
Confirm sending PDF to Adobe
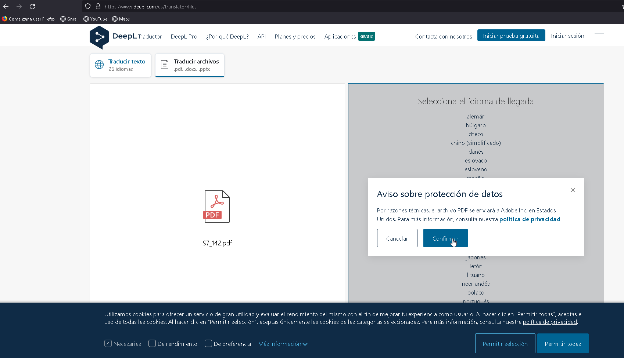coord(445,238)
